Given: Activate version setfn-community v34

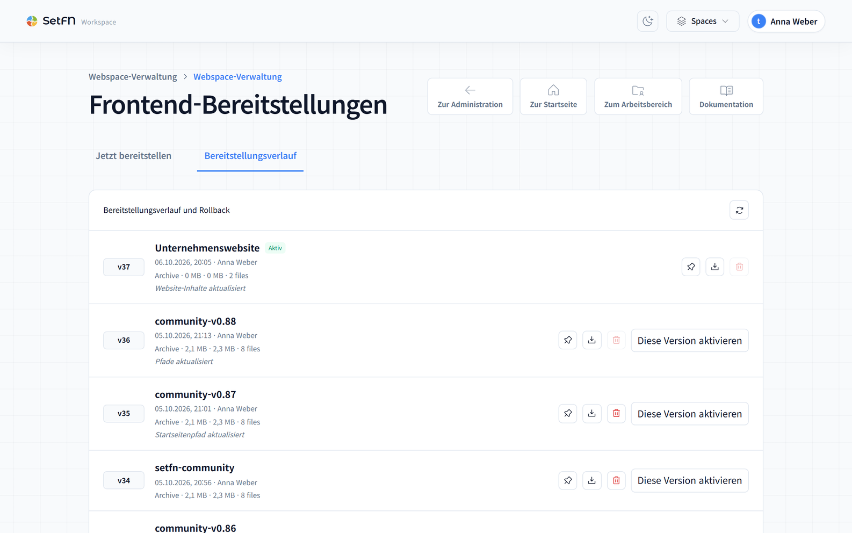Looking at the screenshot, I should (x=690, y=480).
